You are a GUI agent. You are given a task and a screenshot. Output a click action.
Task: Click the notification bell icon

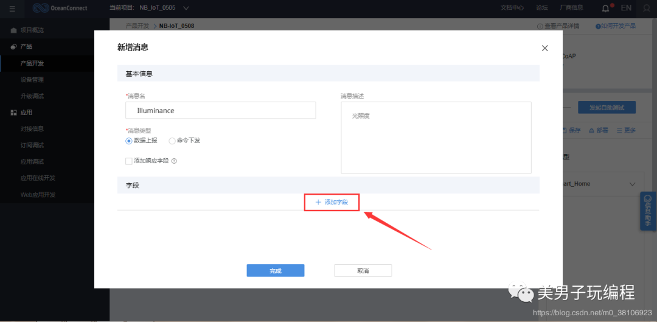click(606, 9)
